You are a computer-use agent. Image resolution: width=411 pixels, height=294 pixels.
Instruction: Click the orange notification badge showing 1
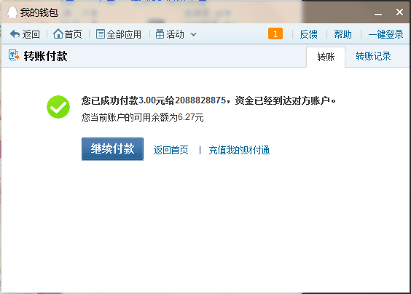pyautogui.click(x=275, y=33)
